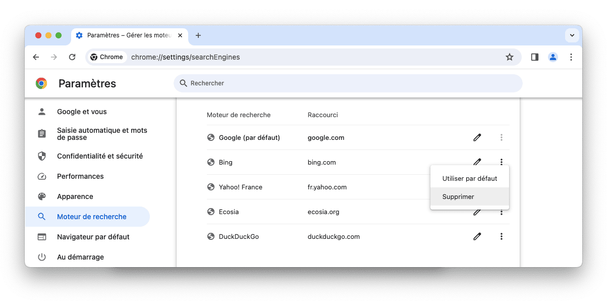Click the clipboard icon for Saisie automatique

pos(42,134)
